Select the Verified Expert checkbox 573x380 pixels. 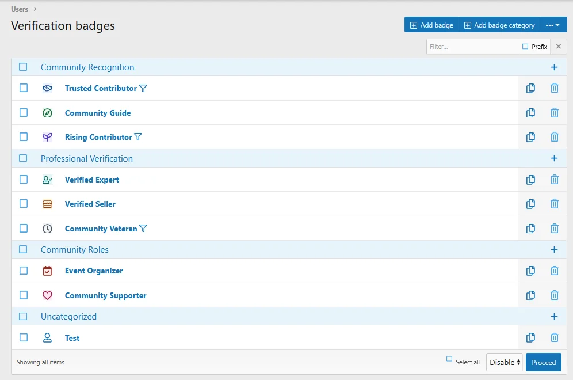tap(24, 179)
